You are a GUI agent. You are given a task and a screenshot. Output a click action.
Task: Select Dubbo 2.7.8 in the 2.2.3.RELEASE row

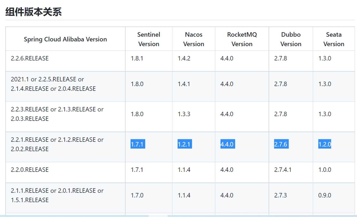pos(281,114)
